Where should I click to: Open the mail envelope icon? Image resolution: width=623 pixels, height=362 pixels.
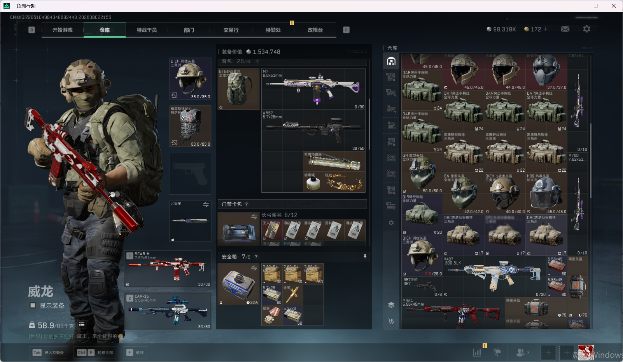(x=565, y=29)
